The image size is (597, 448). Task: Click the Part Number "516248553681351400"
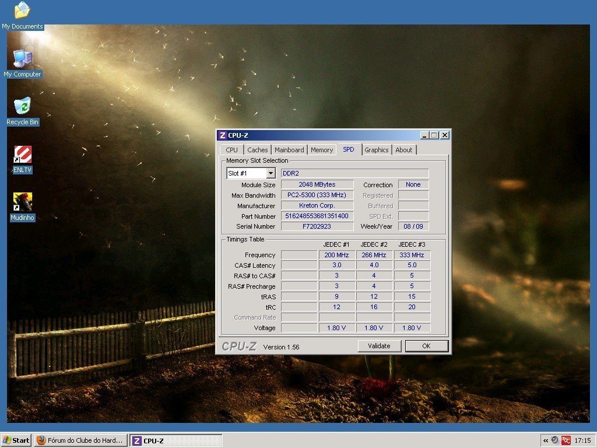317,216
